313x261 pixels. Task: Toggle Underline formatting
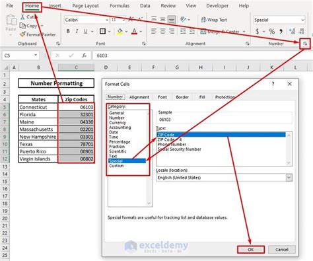tap(85, 31)
